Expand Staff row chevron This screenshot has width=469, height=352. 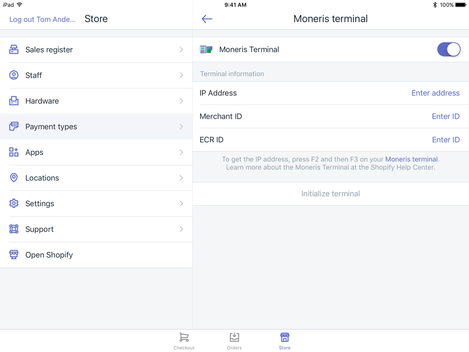(181, 75)
